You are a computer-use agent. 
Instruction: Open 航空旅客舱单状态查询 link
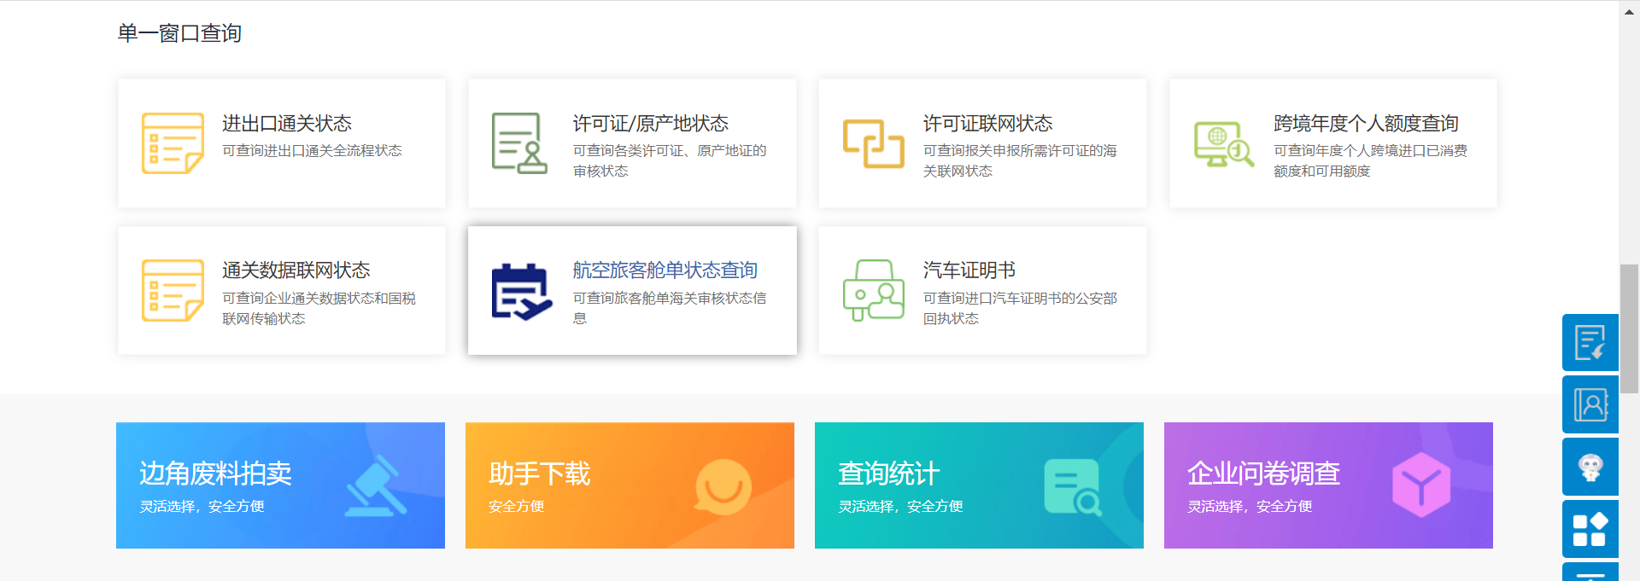click(x=665, y=270)
